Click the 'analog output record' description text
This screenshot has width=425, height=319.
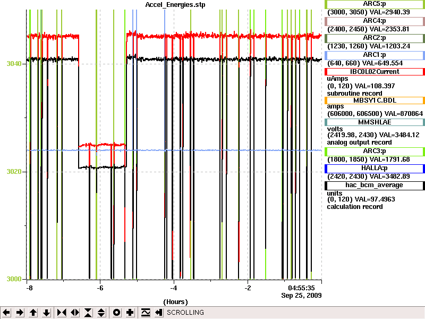point(360,142)
